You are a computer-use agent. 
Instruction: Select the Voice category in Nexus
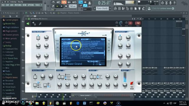(x=66, y=56)
